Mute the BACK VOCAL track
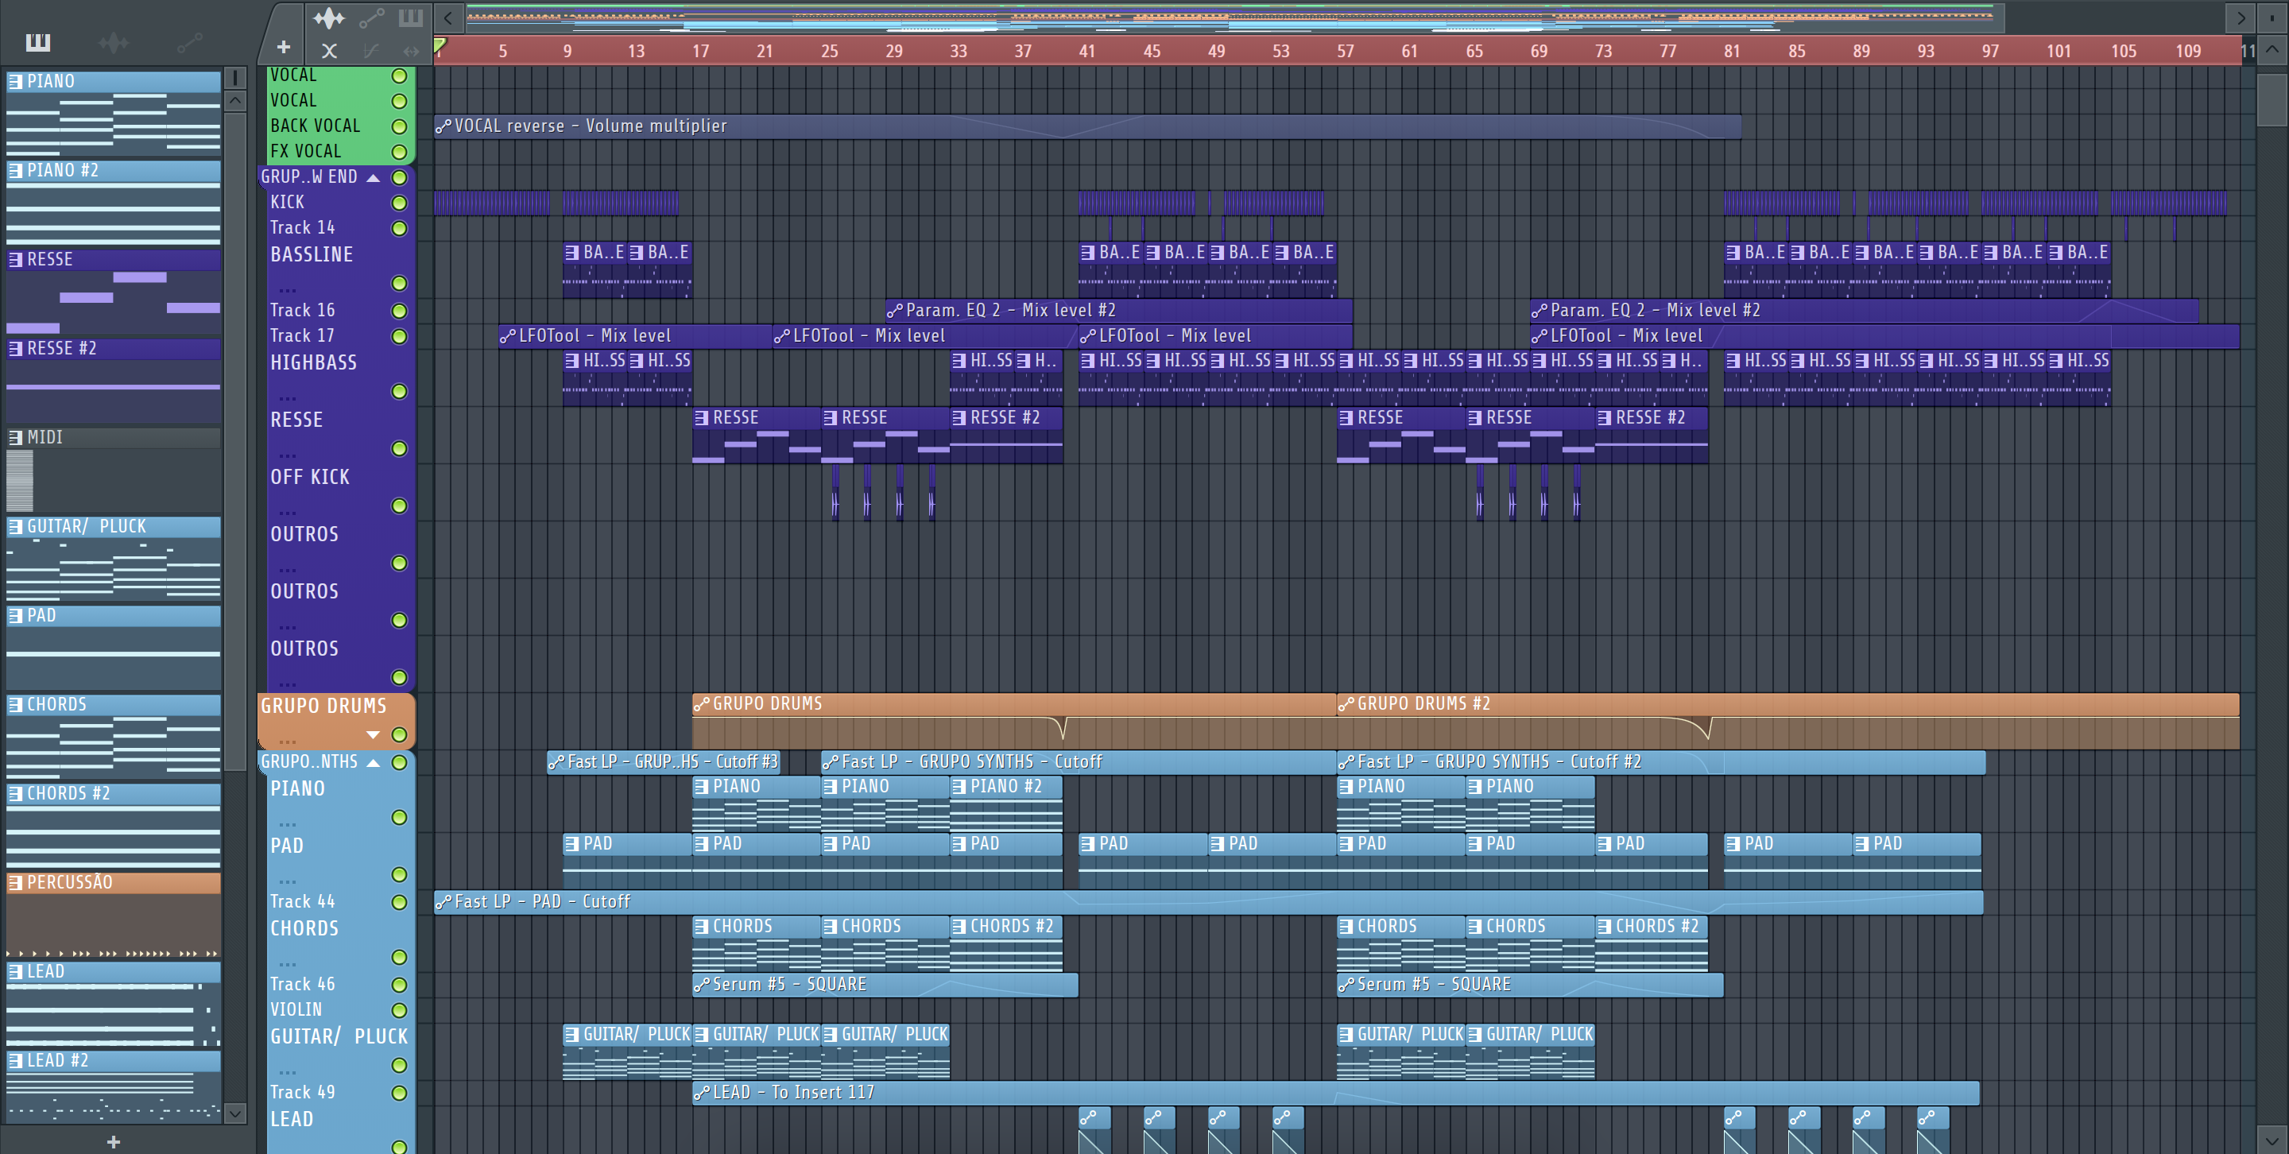Screen dimensions: 2289x1154 pos(400,126)
